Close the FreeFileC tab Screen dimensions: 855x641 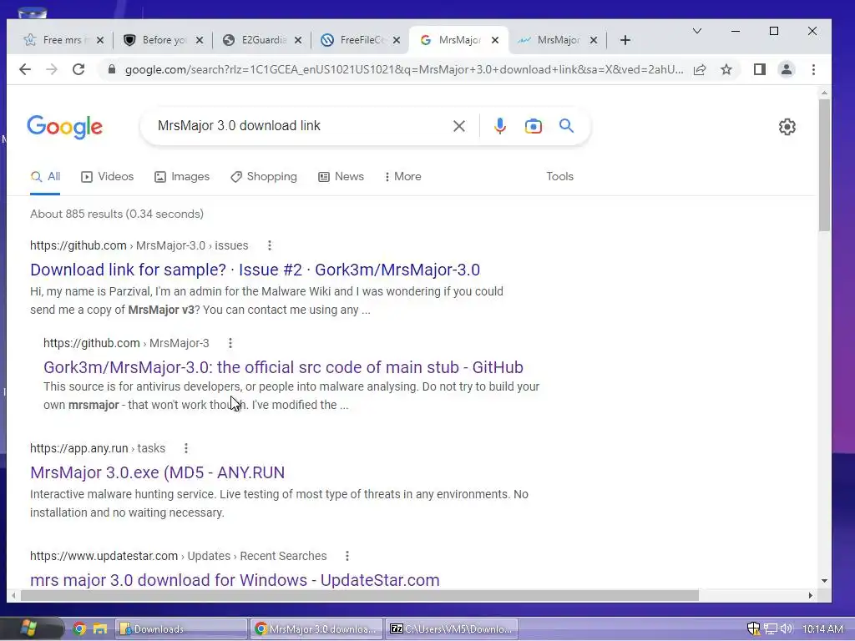[x=397, y=40]
